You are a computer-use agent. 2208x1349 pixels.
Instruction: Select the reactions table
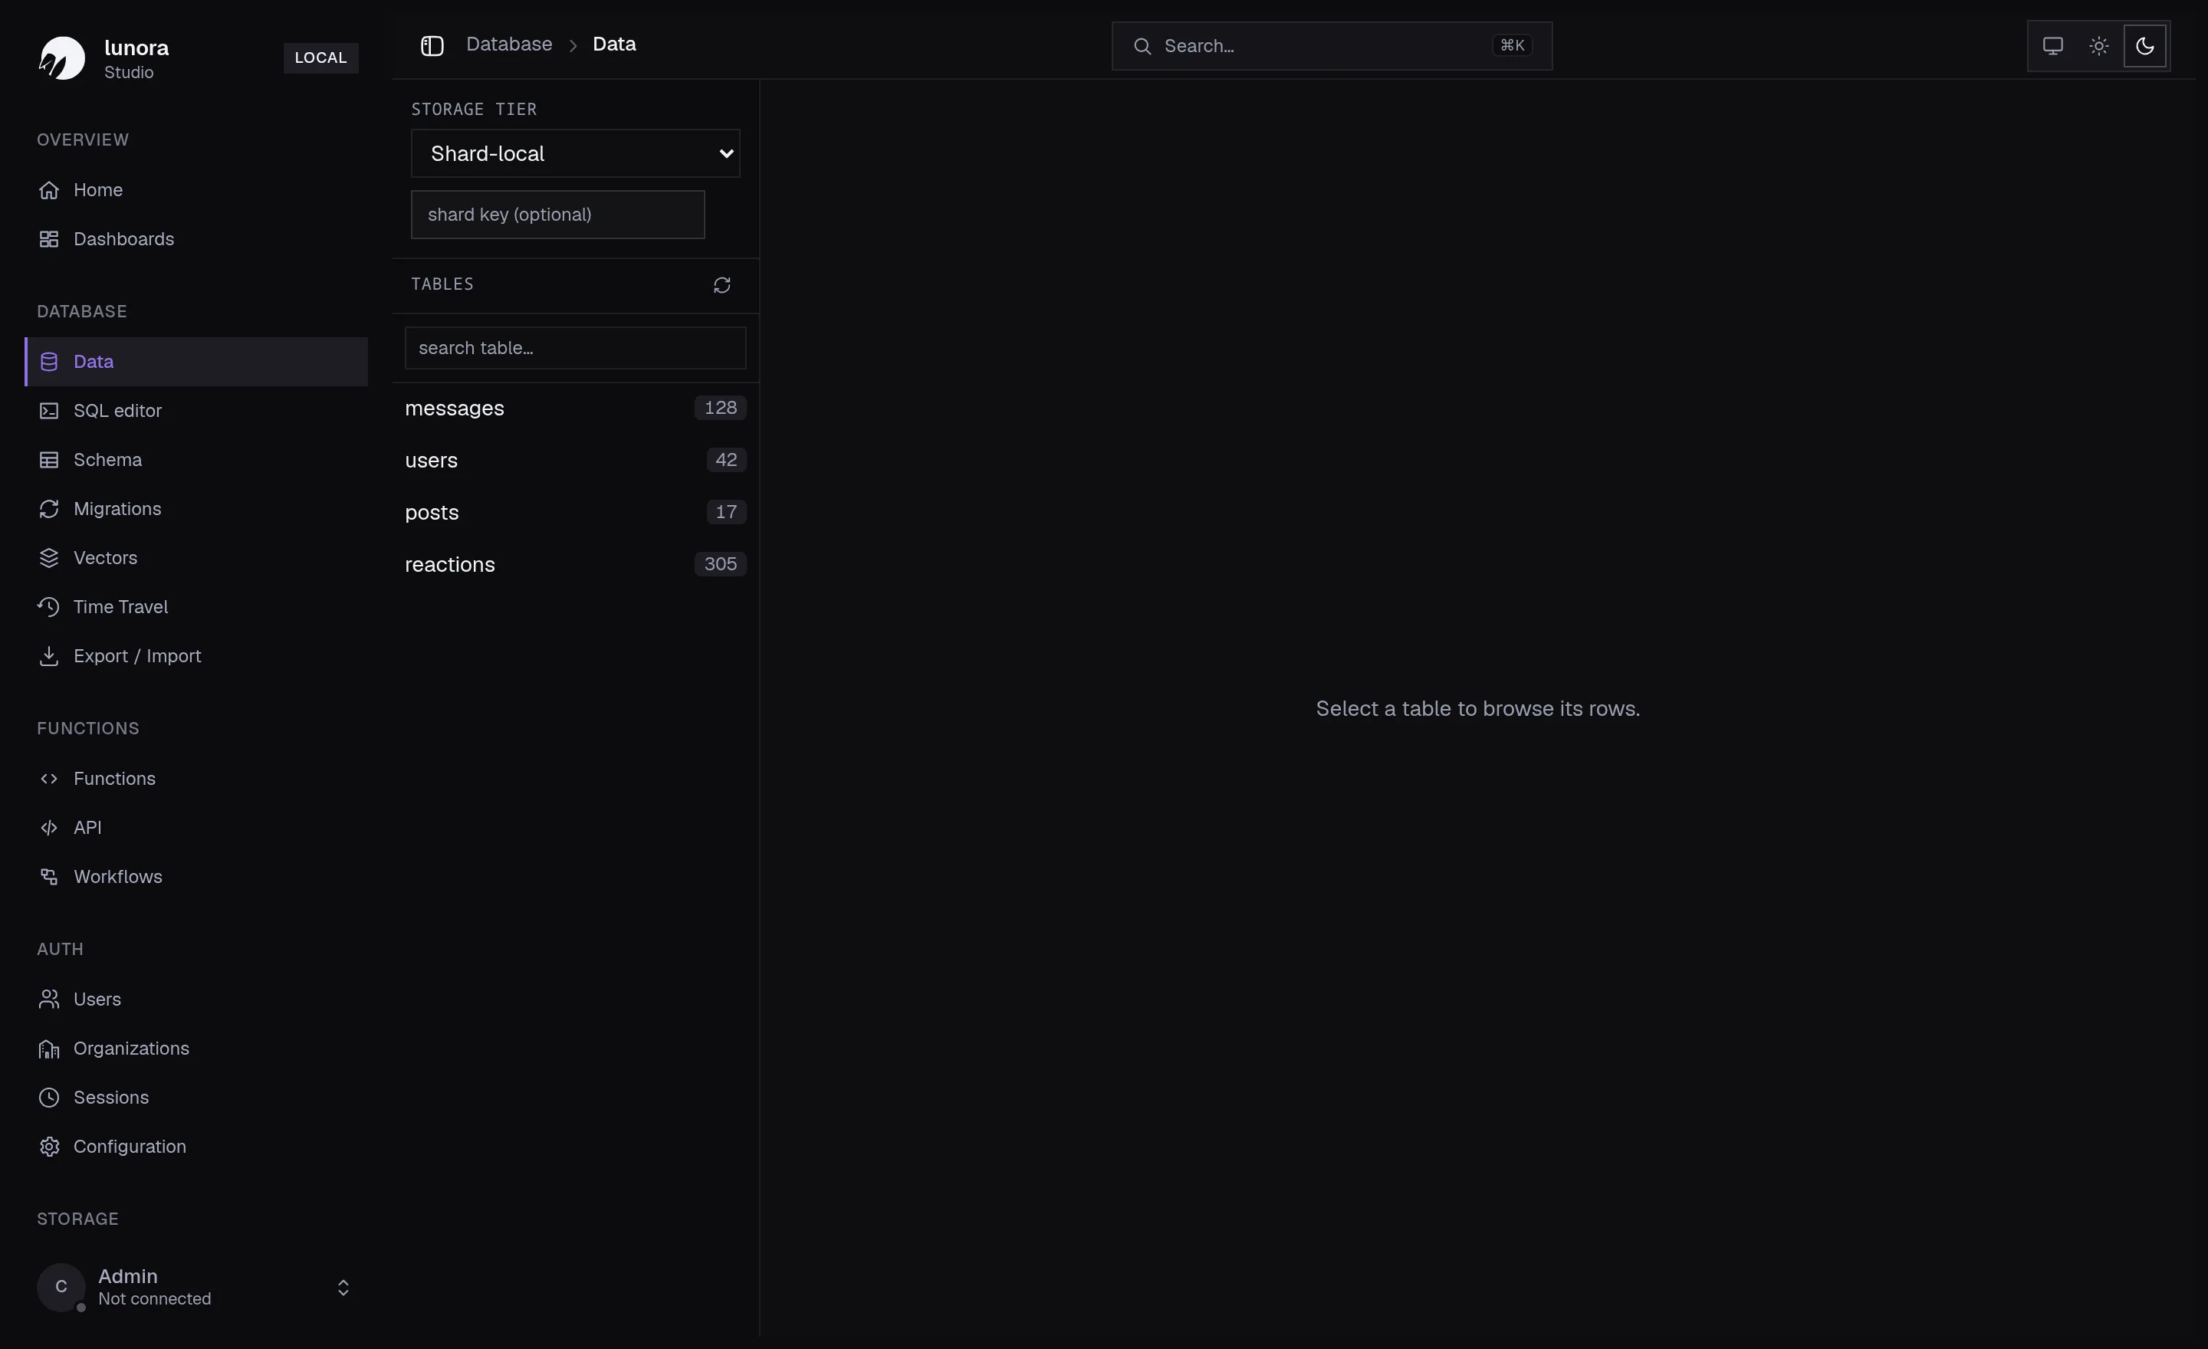click(575, 564)
